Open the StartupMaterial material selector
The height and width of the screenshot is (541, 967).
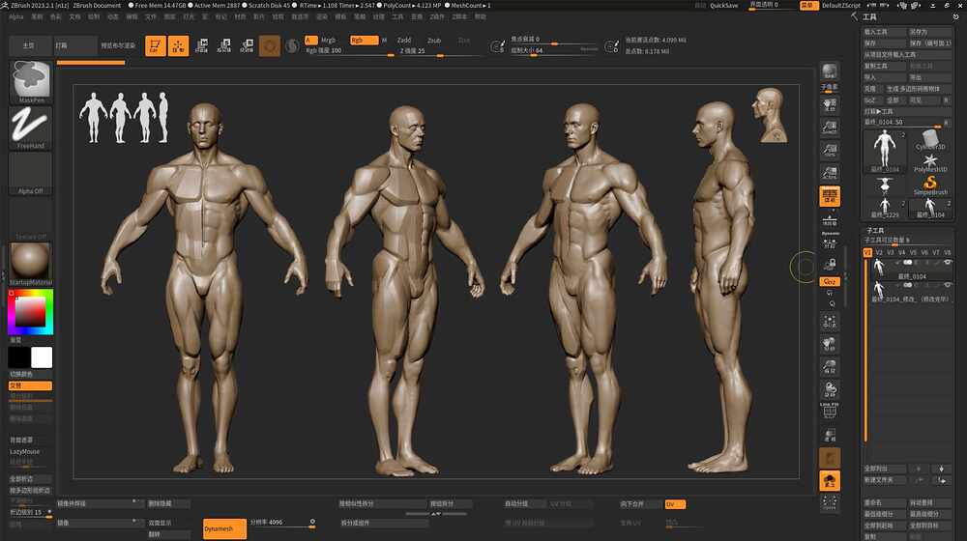coord(31,264)
